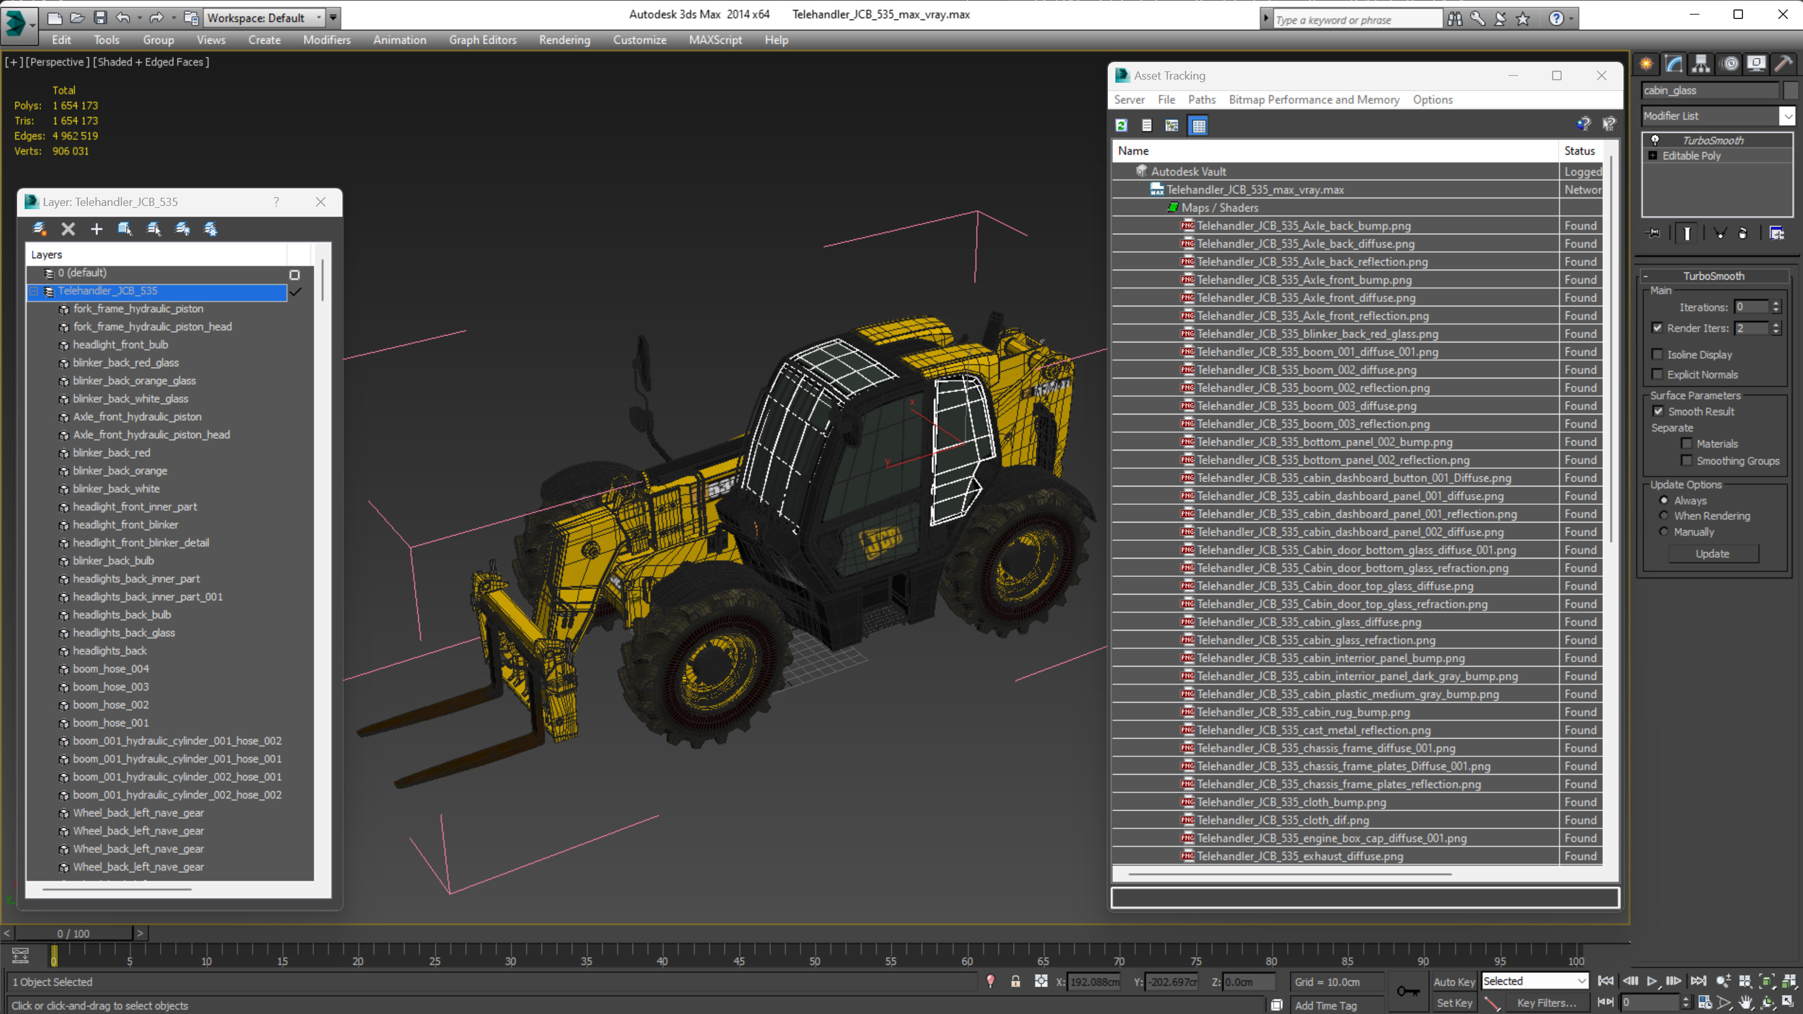Switch Asset Tracking to table view
1803x1014 pixels.
pyautogui.click(x=1199, y=125)
